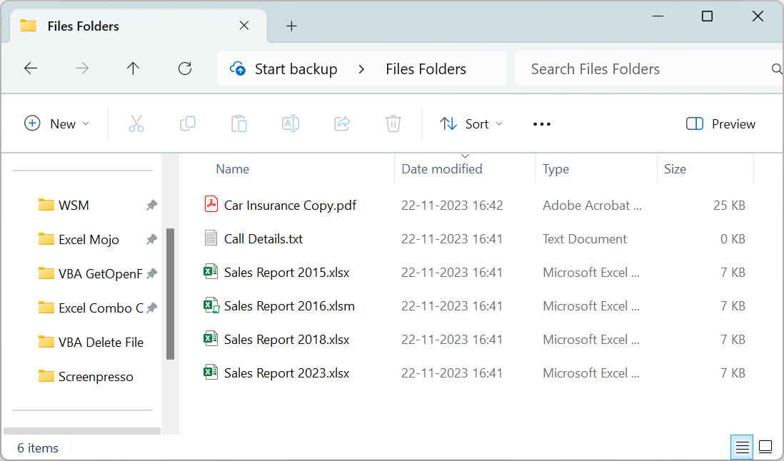Switch to details view layout icon

click(742, 447)
